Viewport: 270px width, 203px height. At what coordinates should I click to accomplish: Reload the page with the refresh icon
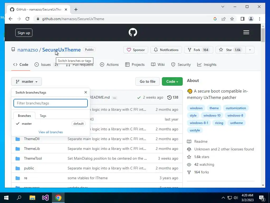(27, 19)
